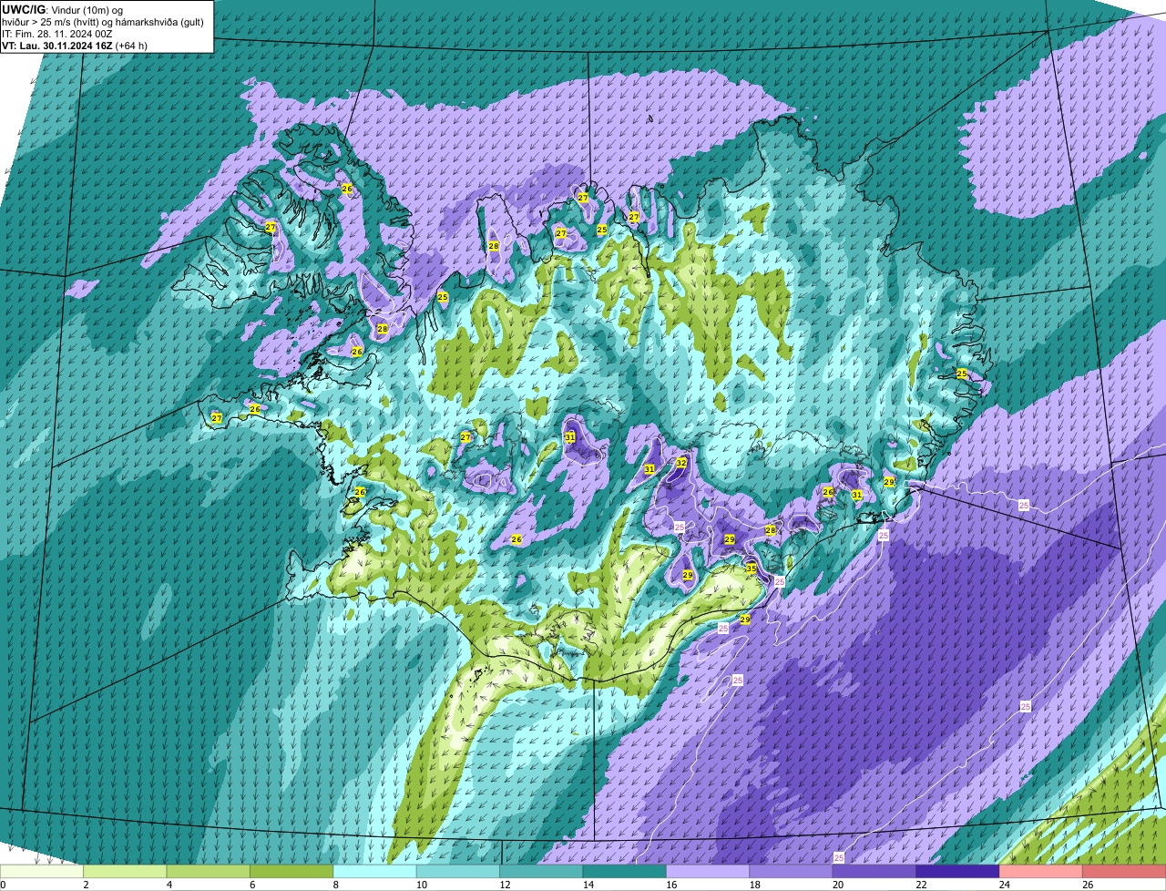Select the above-26 m/s red legend swatch

[x=1124, y=872]
